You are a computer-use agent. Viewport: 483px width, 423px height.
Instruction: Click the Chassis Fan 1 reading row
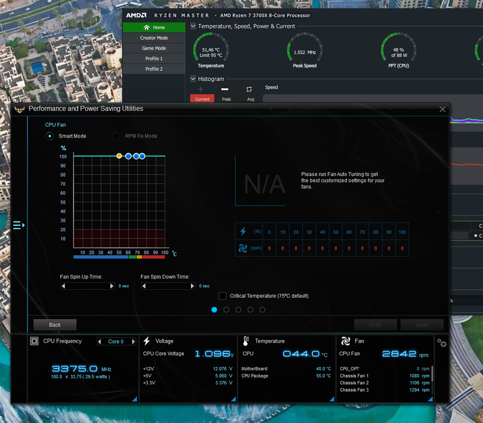pos(385,376)
